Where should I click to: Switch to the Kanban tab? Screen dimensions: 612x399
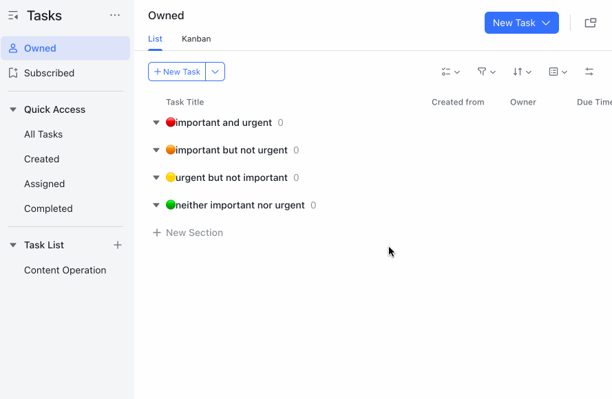[196, 39]
